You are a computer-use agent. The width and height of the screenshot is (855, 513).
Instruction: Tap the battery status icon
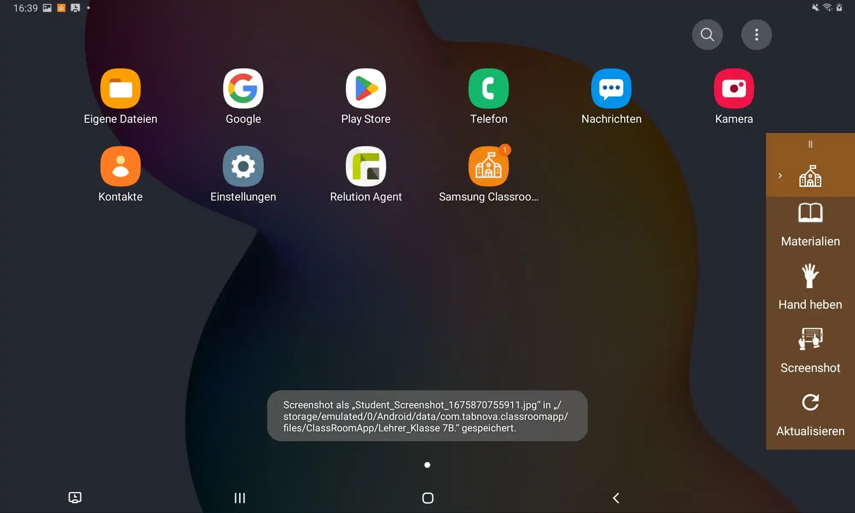(x=839, y=7)
